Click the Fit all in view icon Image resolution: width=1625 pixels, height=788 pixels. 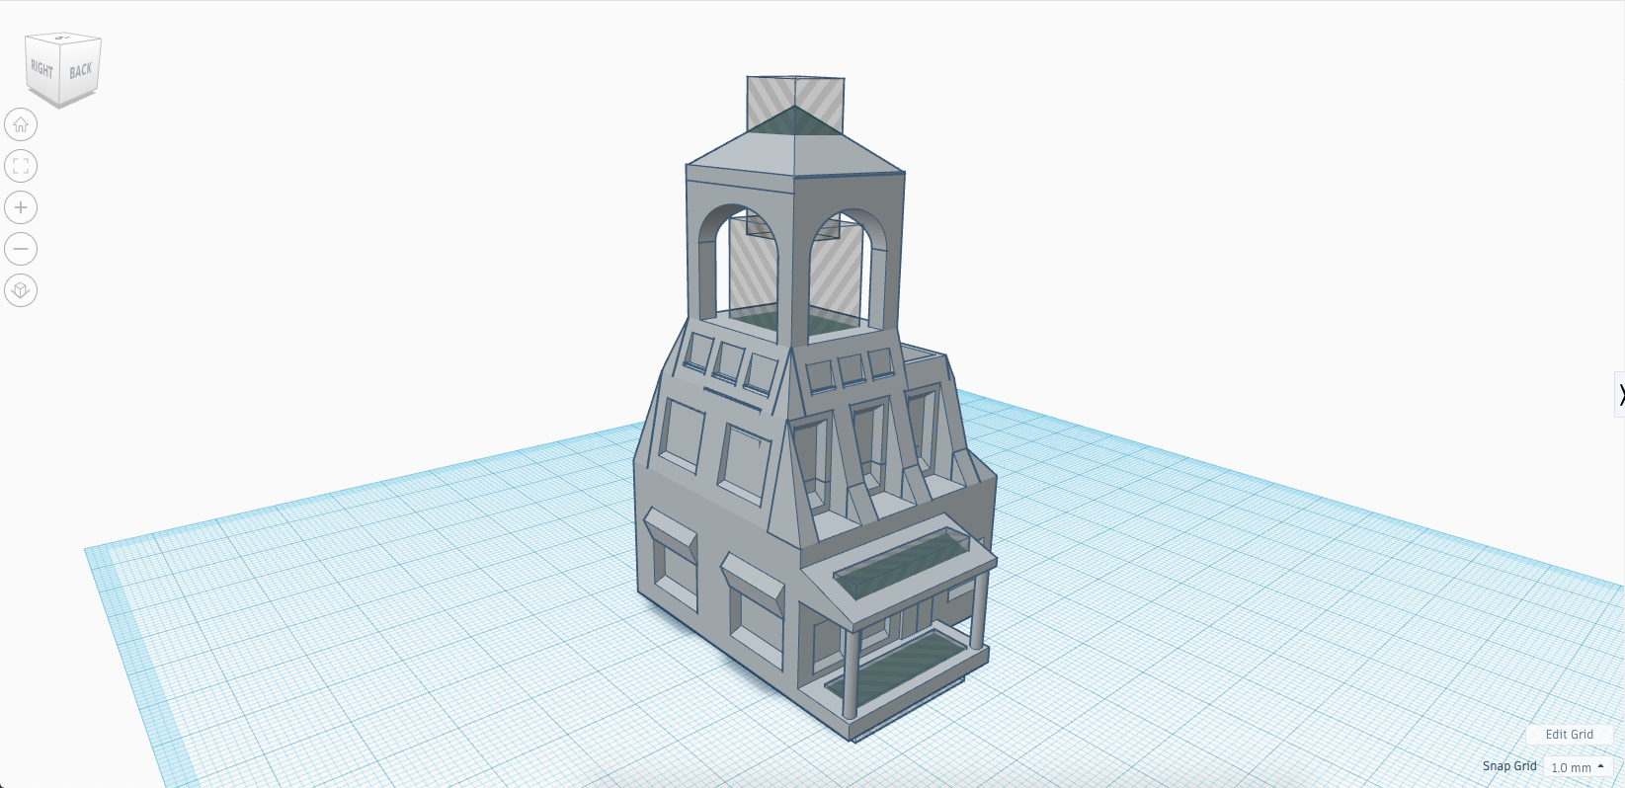[21, 166]
